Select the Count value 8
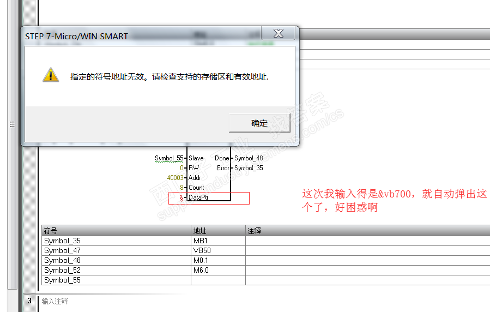Screen dimensions: 490x312 (x=182, y=188)
